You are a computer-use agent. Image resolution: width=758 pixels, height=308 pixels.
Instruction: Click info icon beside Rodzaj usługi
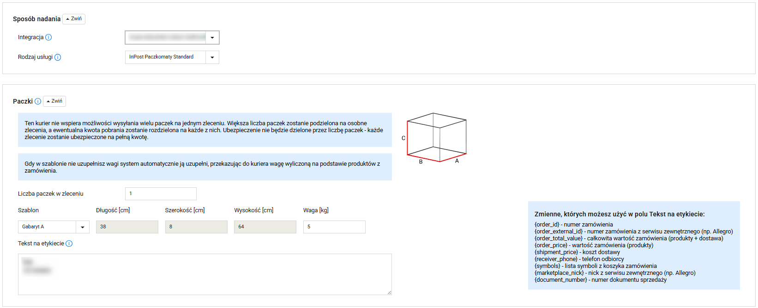tap(58, 58)
